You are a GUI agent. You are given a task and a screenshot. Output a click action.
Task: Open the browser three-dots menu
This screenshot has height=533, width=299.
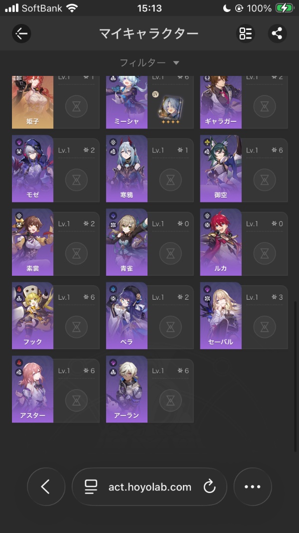pyautogui.click(x=253, y=487)
